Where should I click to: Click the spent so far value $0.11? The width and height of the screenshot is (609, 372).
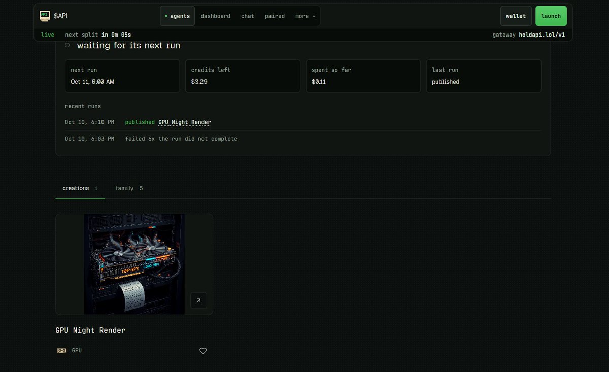319,82
